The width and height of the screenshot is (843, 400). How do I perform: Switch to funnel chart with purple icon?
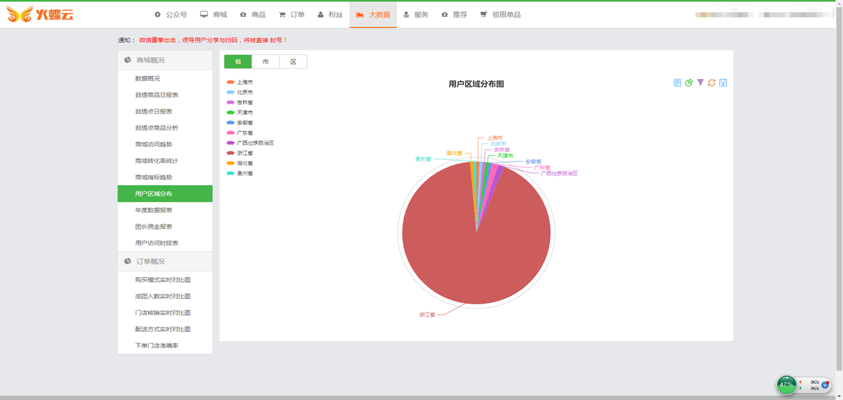700,83
